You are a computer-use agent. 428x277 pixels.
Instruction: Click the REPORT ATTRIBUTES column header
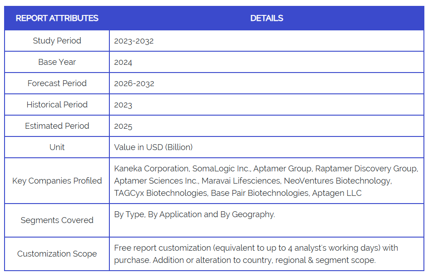[x=57, y=18]
